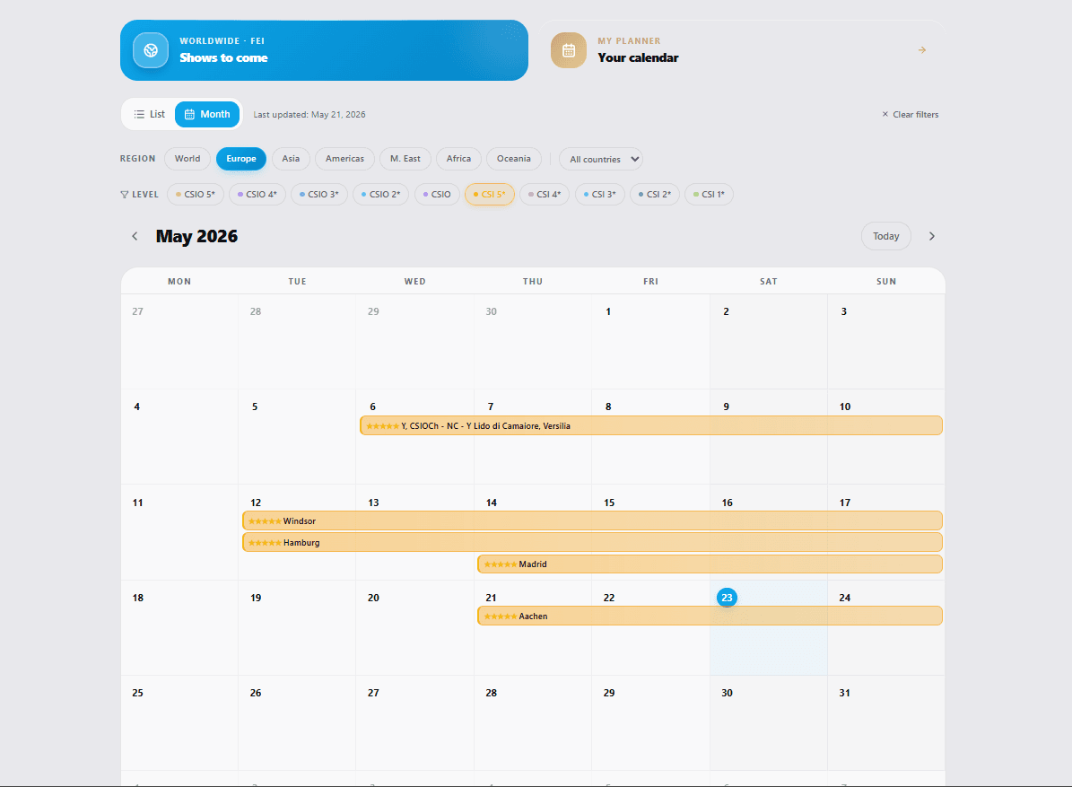Select highlighted day 23 in calendar
The height and width of the screenshot is (787, 1072).
tap(727, 598)
